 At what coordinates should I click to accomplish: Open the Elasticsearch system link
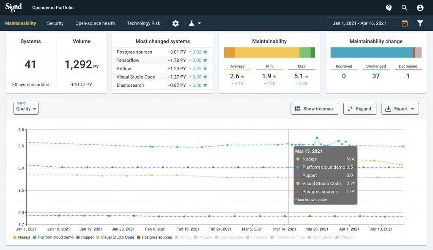(x=130, y=85)
